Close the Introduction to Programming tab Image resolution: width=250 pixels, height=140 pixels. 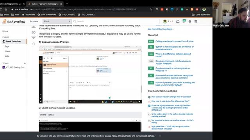coord(23,4)
